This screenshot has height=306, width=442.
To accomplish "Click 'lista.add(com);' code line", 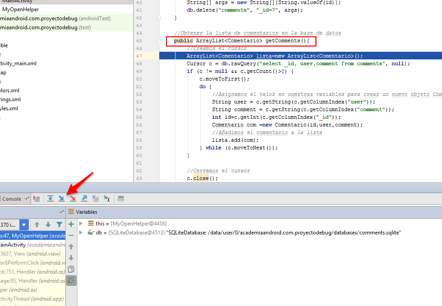I will pos(235,140).
